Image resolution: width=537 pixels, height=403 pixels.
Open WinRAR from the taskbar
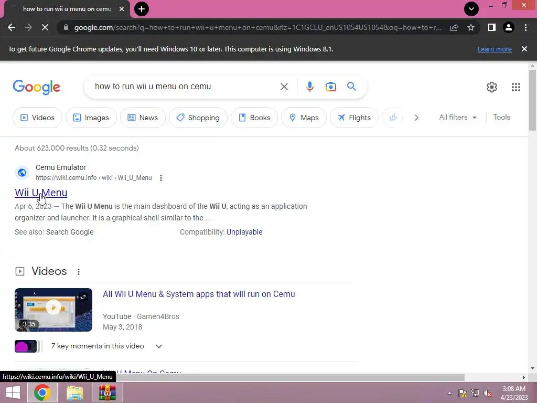(107, 393)
